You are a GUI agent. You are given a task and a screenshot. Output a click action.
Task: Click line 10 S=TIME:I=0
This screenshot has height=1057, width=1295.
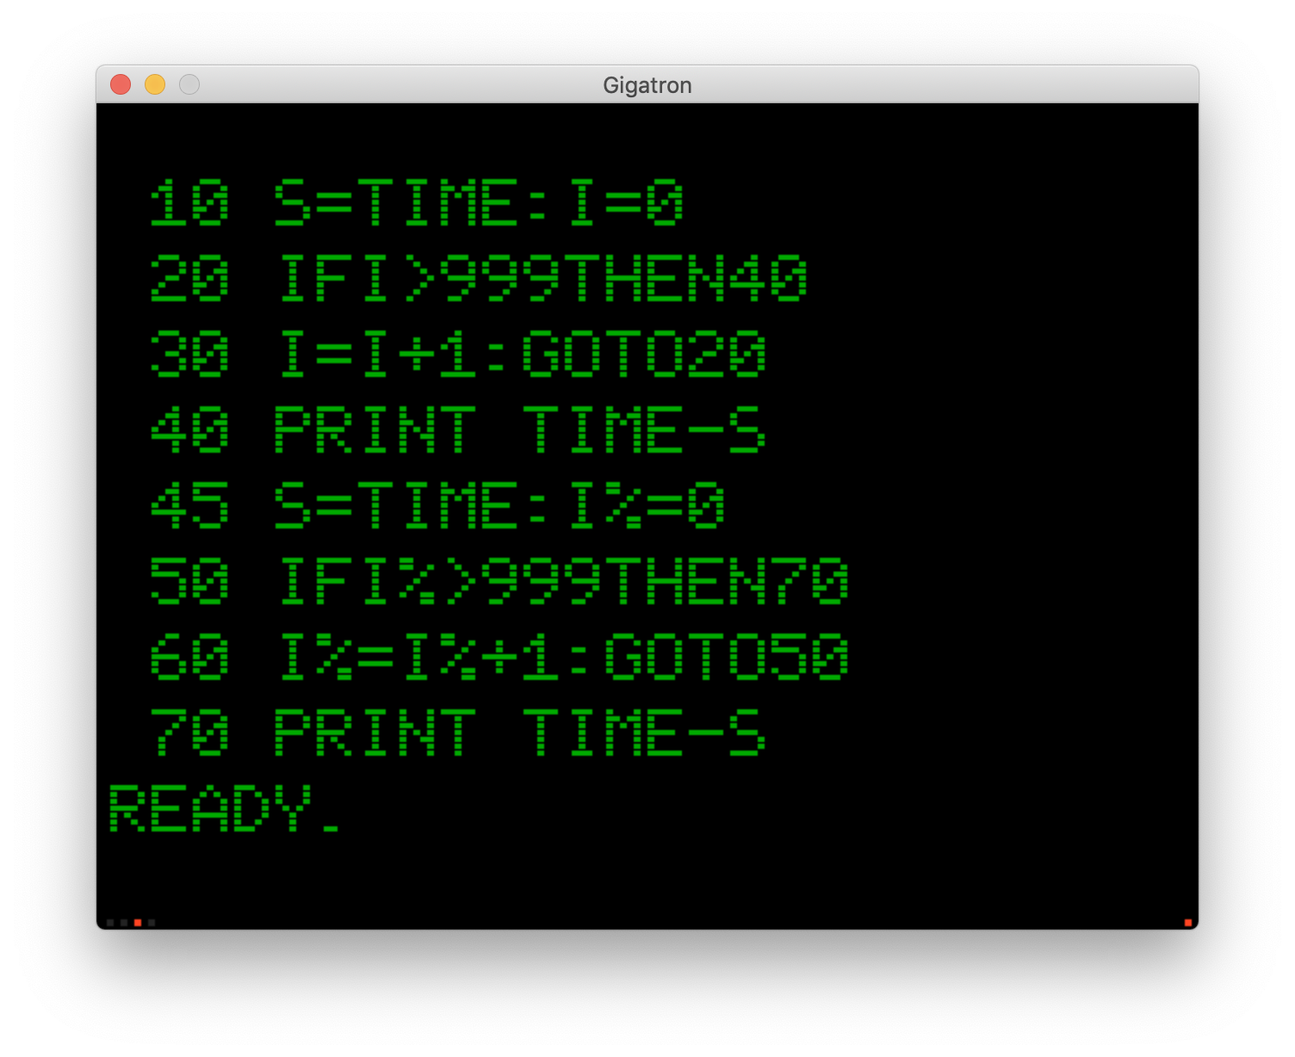click(417, 203)
